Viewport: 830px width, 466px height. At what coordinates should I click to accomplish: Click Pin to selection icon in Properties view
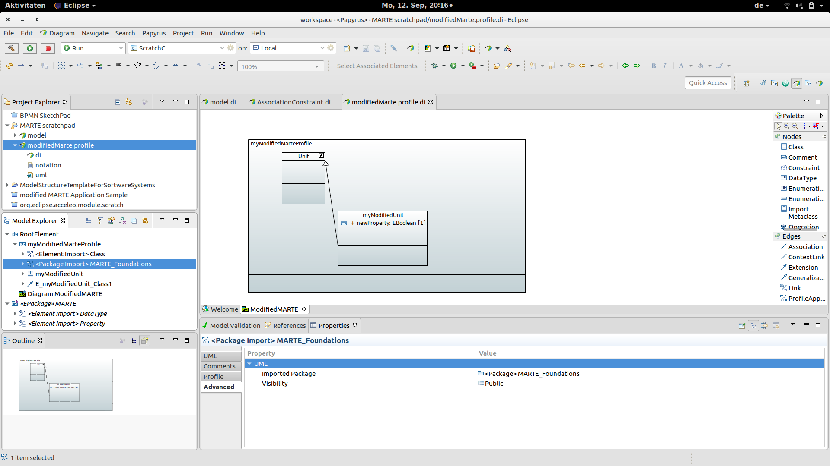[x=742, y=326]
